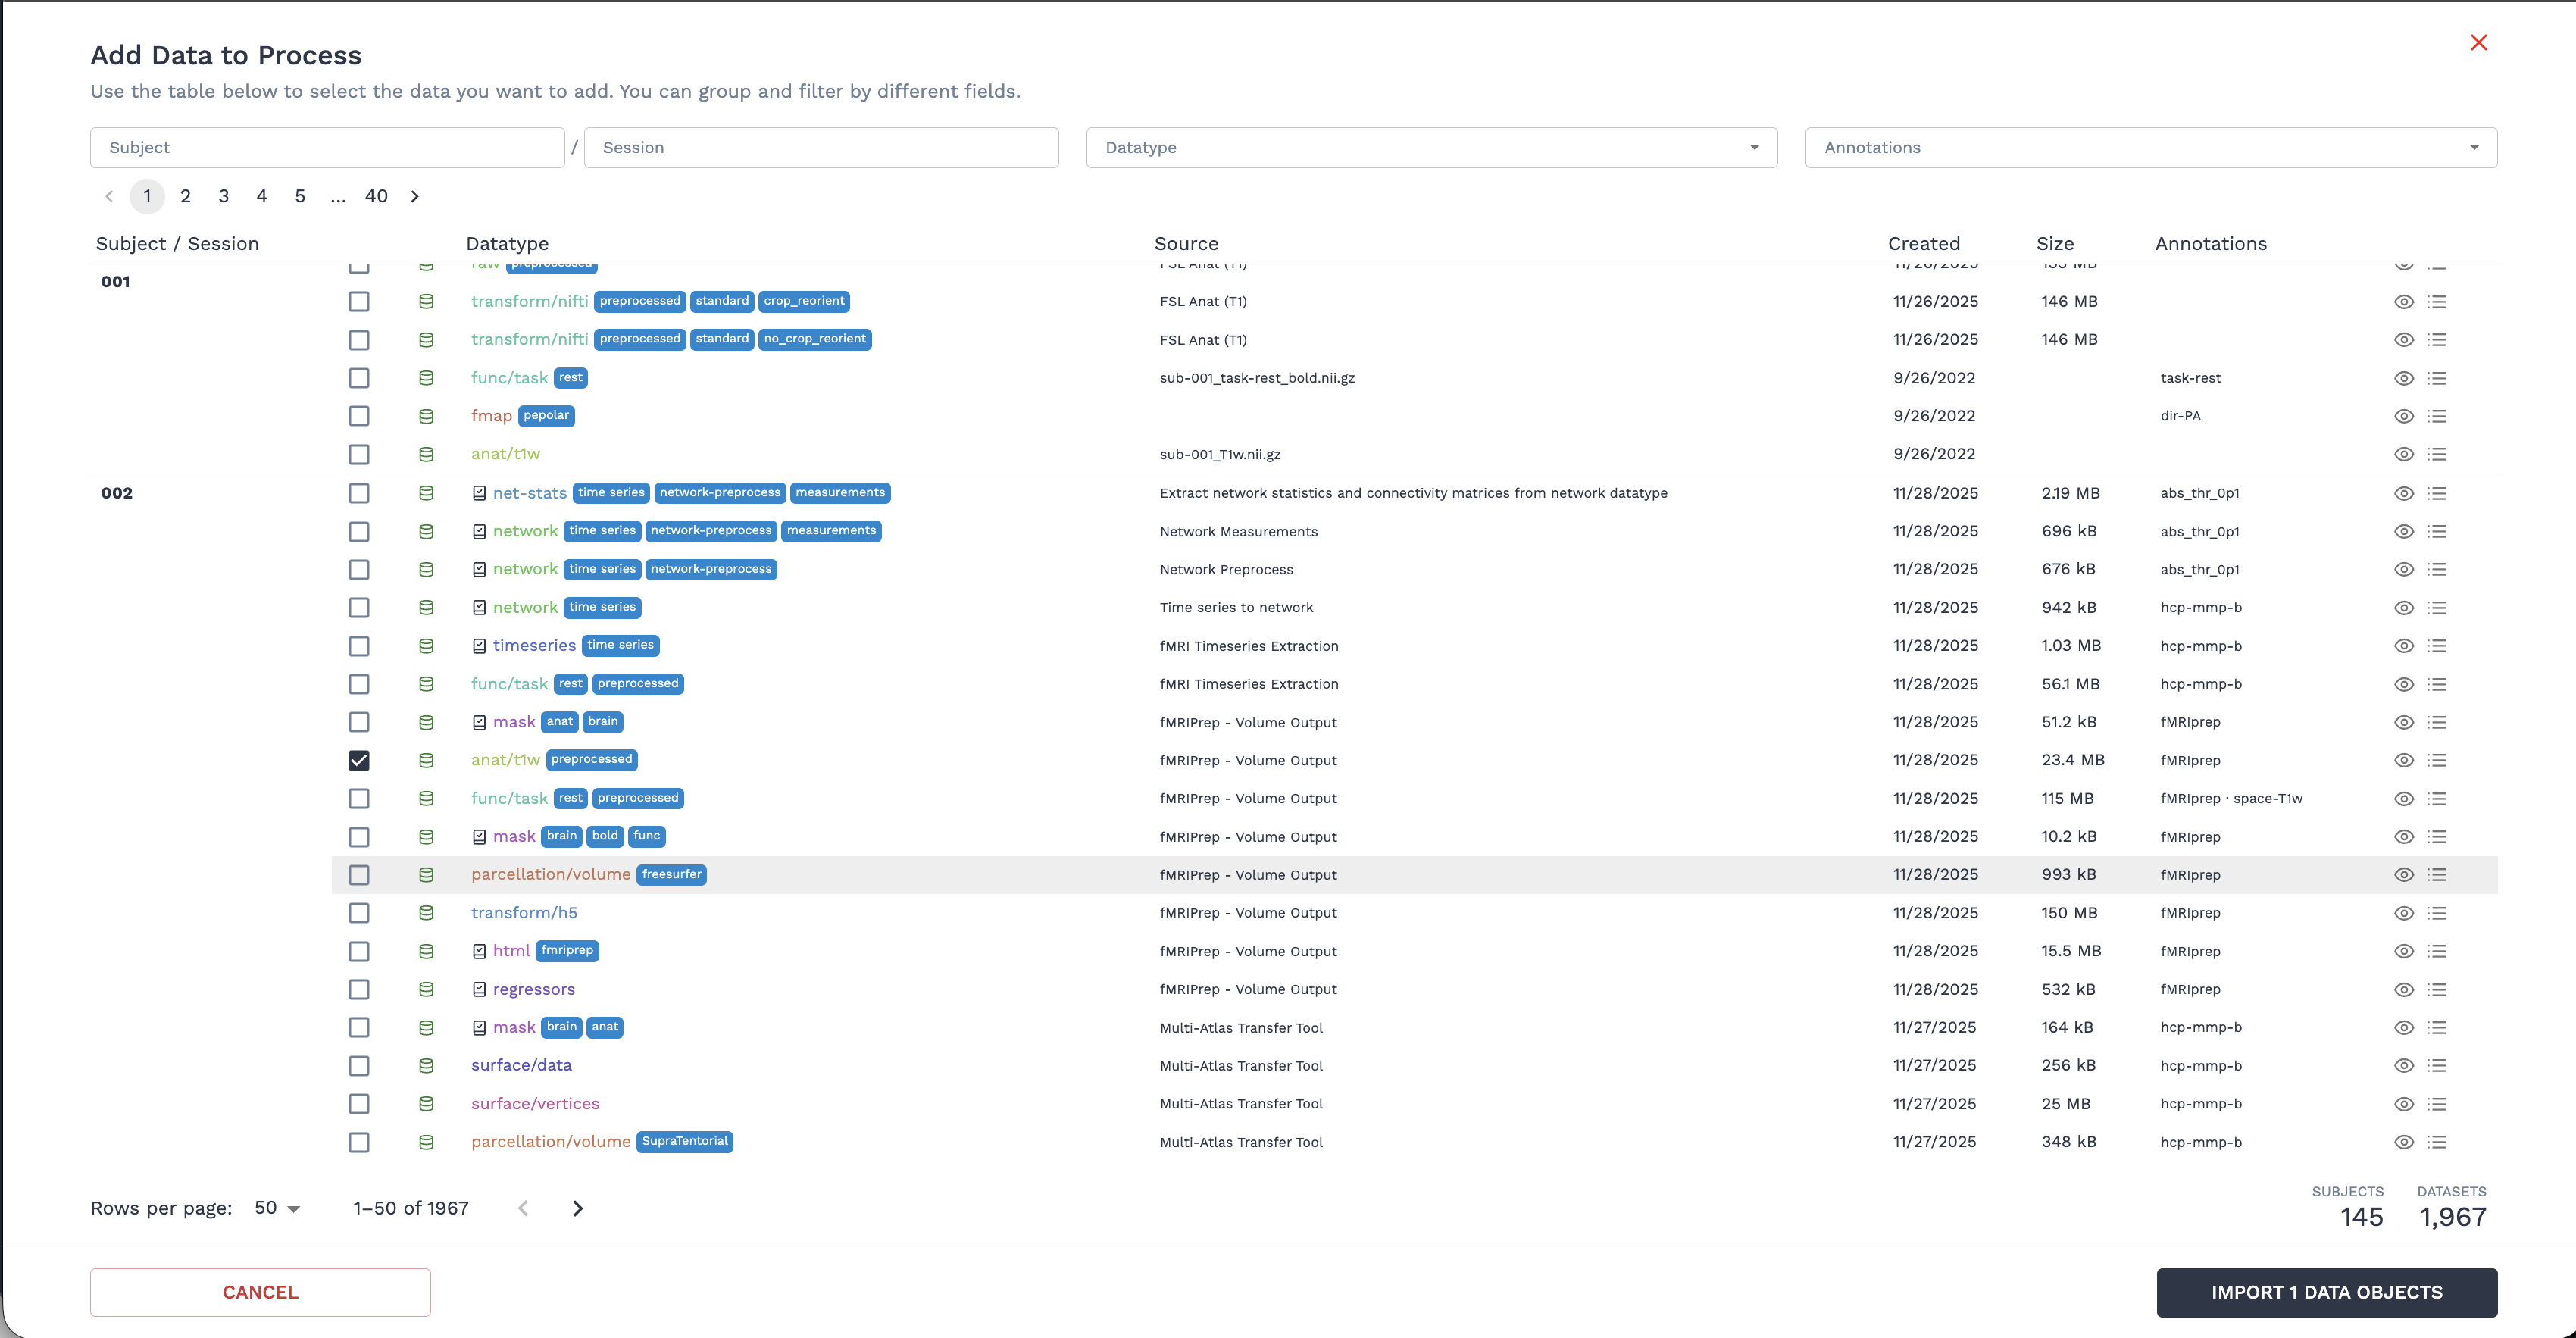The image size is (2576, 1338).
Task: Check the surface/vertices row checkbox
Action: pyautogui.click(x=359, y=1104)
